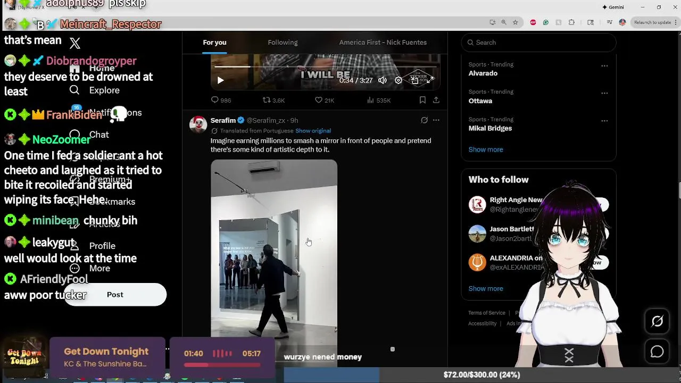Open video settings gear icon
The image size is (681, 383).
[x=398, y=80]
